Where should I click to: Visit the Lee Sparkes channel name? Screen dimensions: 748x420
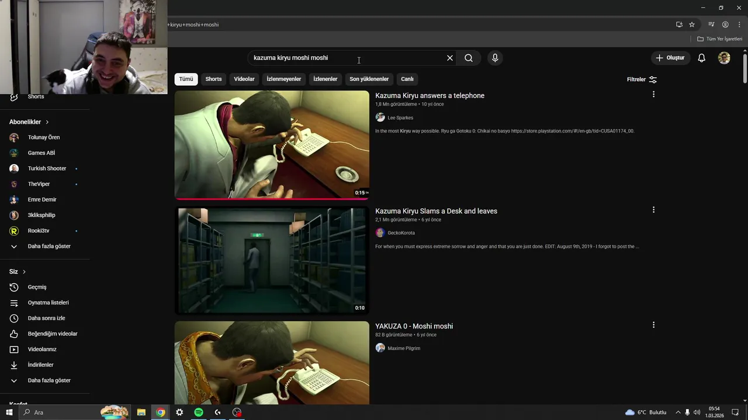[x=400, y=118]
